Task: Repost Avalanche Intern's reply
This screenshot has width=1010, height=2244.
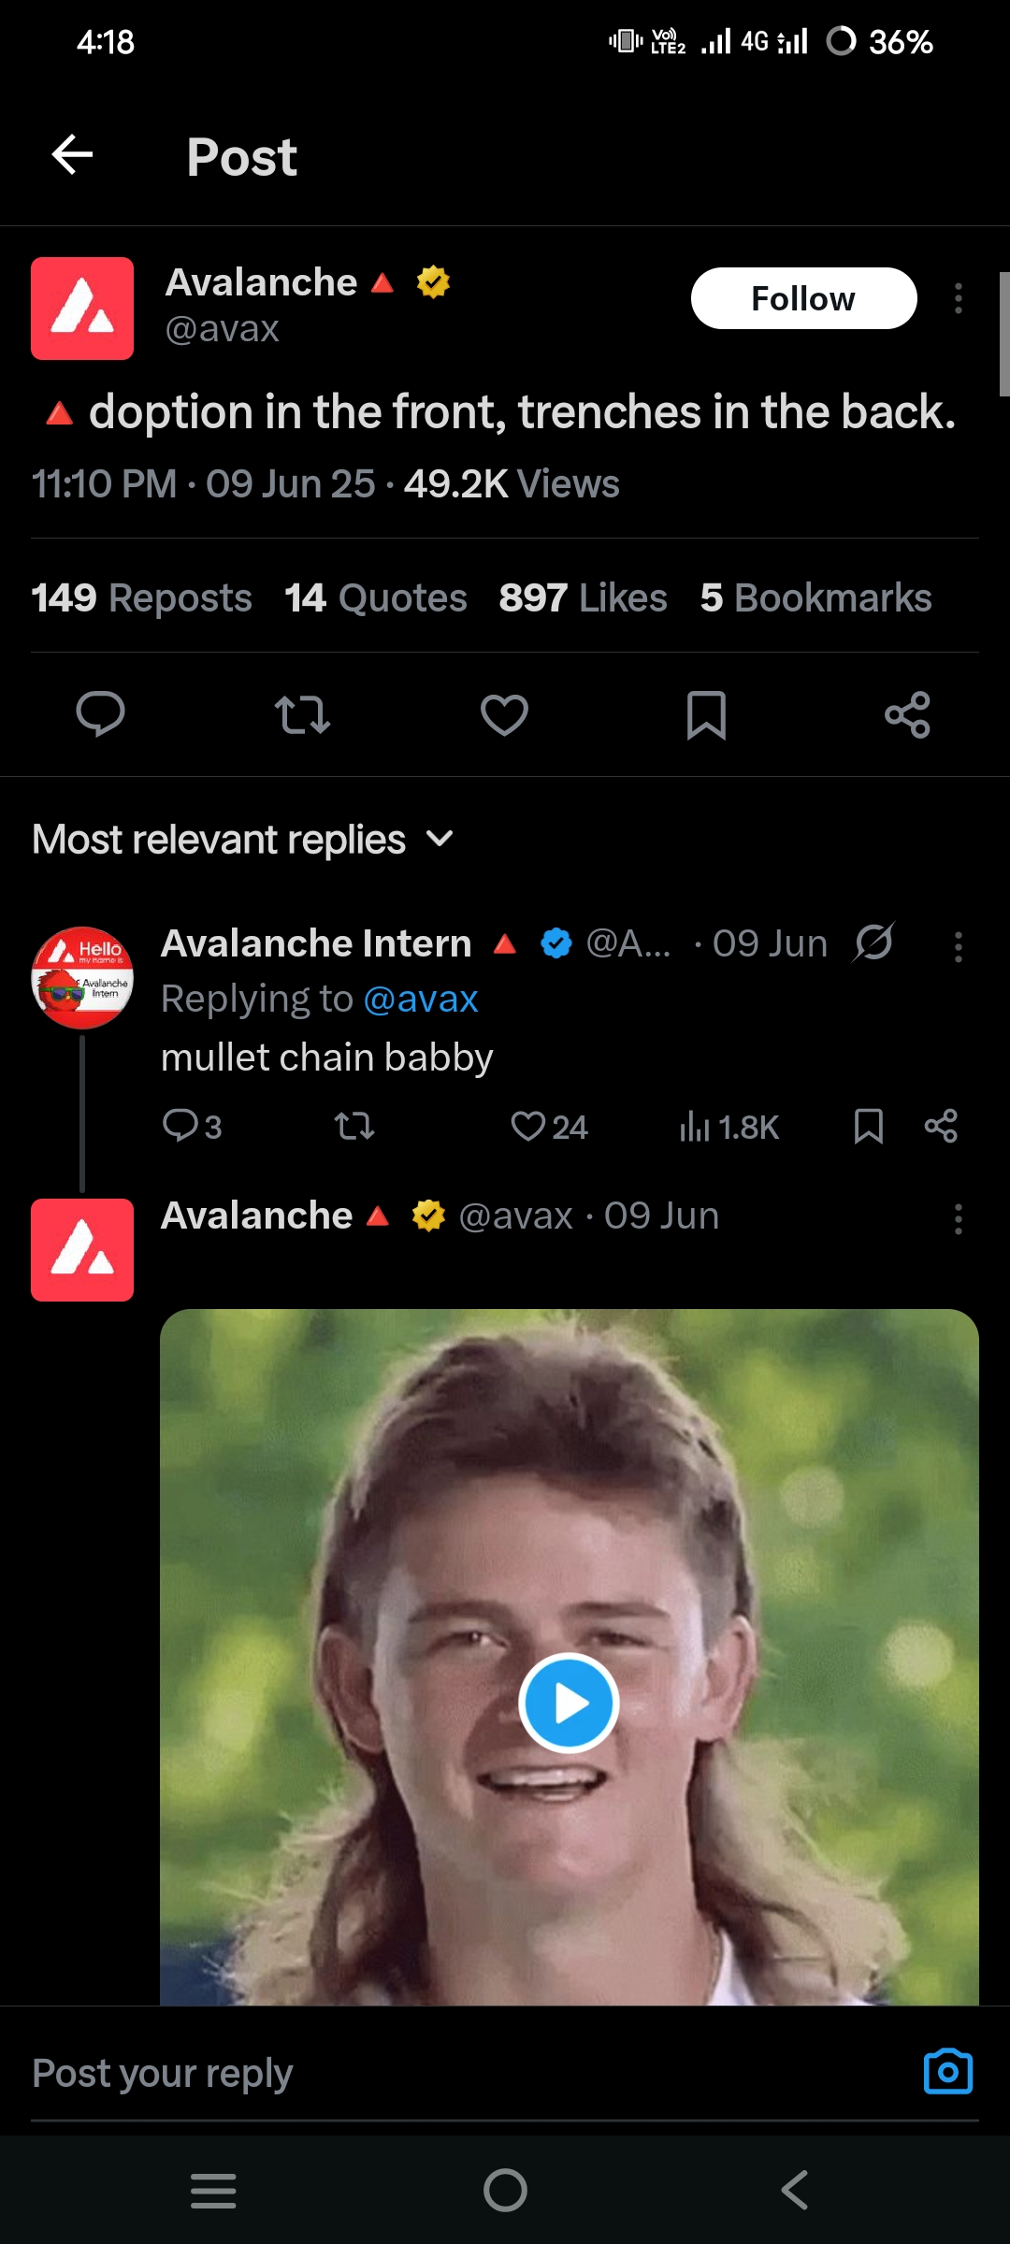Action: pos(354,1127)
